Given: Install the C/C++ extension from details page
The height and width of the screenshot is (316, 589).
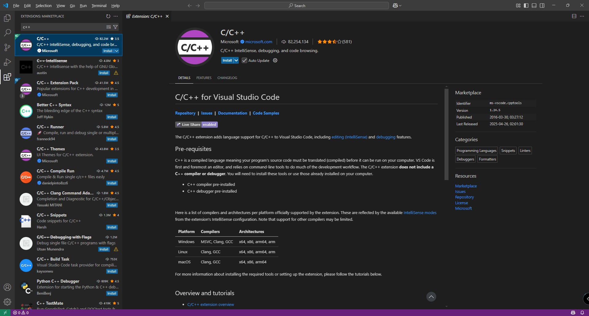Looking at the screenshot, I should 227,60.
